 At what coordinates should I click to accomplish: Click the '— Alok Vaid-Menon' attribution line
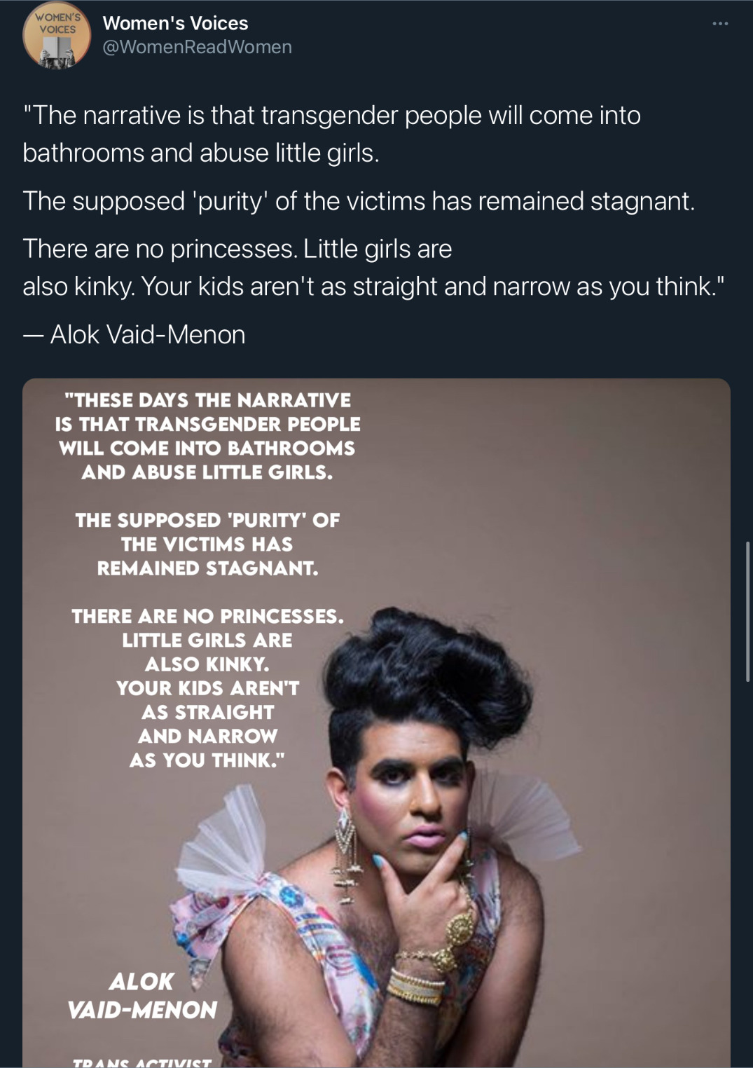[134, 334]
